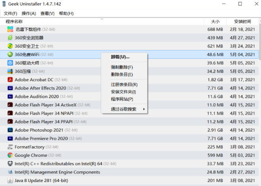261x186 pixels.
Task: Click the 1.82 GB size value
Action: [215, 80]
